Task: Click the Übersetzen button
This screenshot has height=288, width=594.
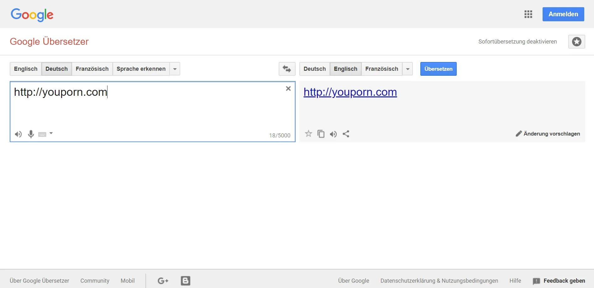Action: point(439,69)
